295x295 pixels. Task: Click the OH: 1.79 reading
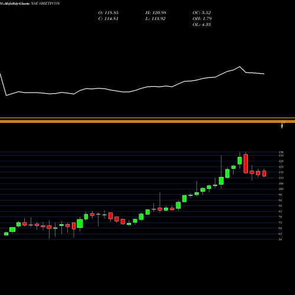[x=202, y=18]
